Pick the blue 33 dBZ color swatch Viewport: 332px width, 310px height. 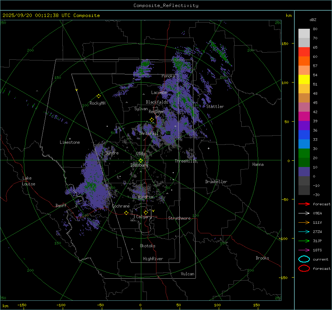pyautogui.click(x=304, y=144)
